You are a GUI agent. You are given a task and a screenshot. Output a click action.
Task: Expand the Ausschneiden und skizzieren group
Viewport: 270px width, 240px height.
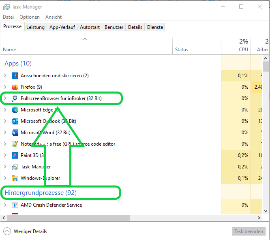point(5,76)
